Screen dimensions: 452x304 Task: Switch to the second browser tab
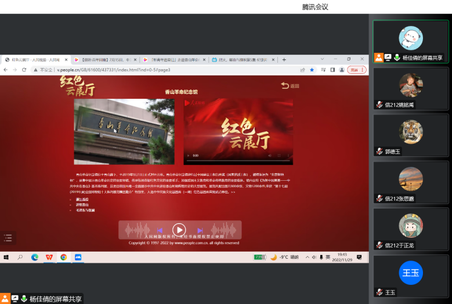point(104,59)
